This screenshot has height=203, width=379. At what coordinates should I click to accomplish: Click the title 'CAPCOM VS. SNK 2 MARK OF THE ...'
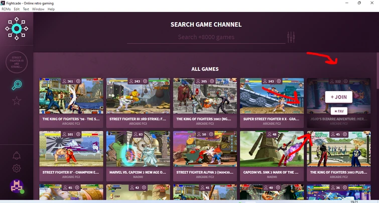point(272,172)
